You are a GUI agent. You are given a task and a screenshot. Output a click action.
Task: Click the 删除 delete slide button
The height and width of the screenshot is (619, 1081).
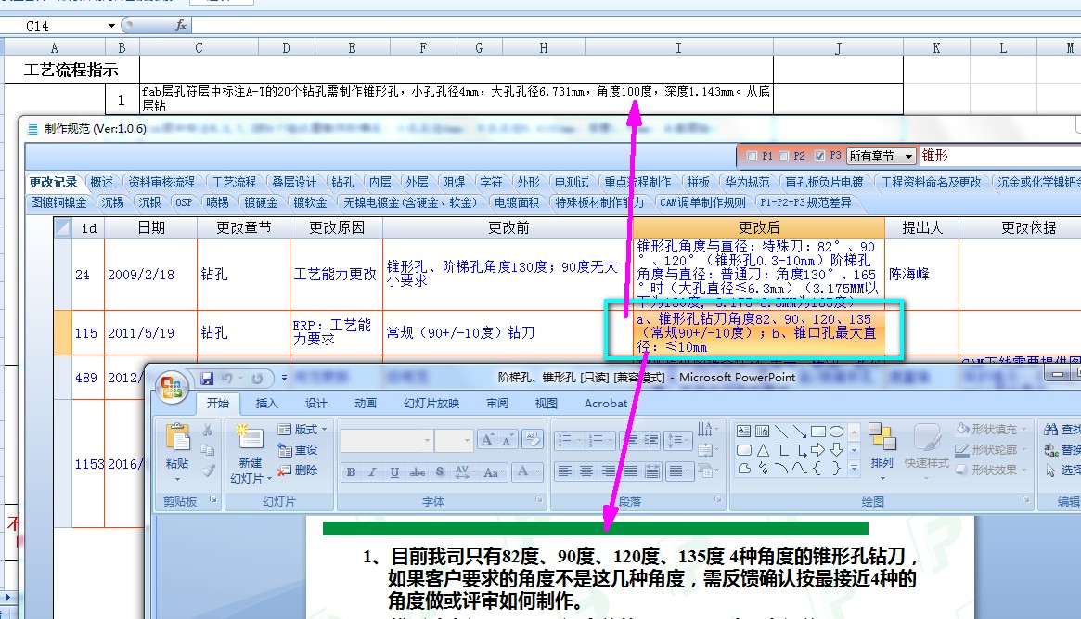pyautogui.click(x=299, y=471)
